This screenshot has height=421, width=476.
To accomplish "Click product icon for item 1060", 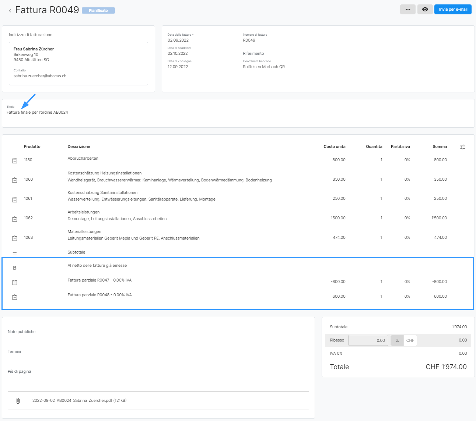I will tap(15, 180).
